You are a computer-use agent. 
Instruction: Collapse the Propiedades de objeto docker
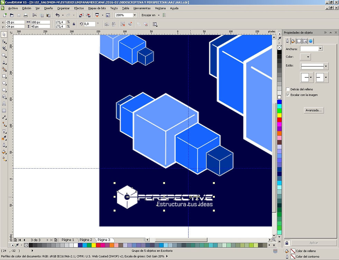[x=325, y=33]
